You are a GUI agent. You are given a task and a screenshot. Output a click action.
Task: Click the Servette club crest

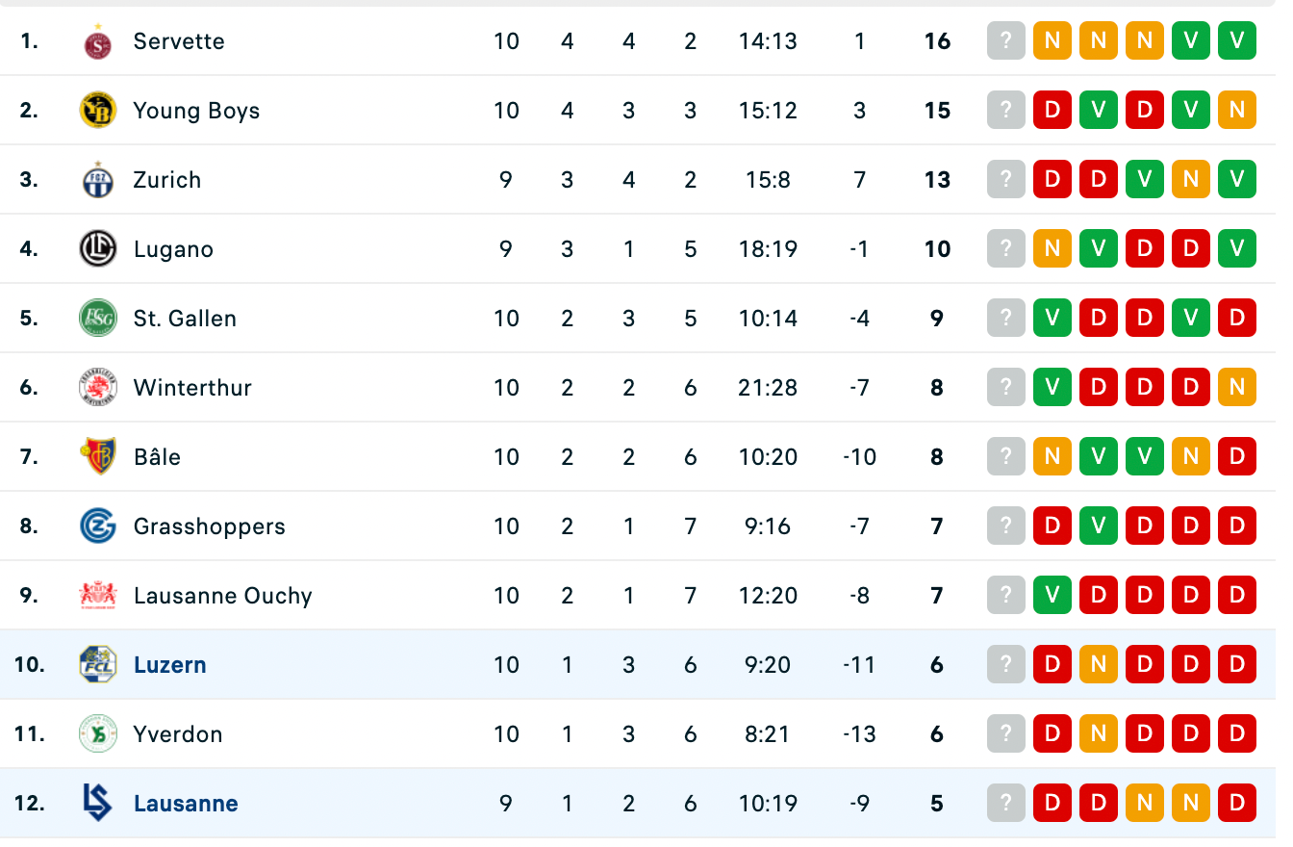pyautogui.click(x=97, y=41)
